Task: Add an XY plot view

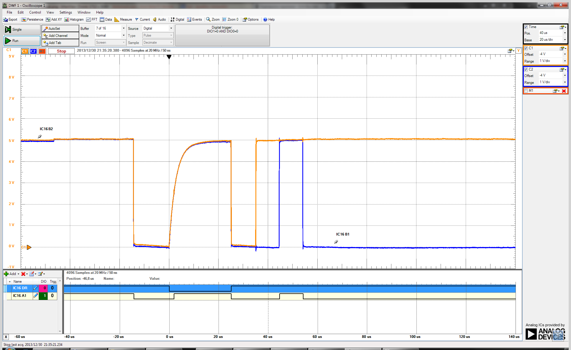Action: 54,19
